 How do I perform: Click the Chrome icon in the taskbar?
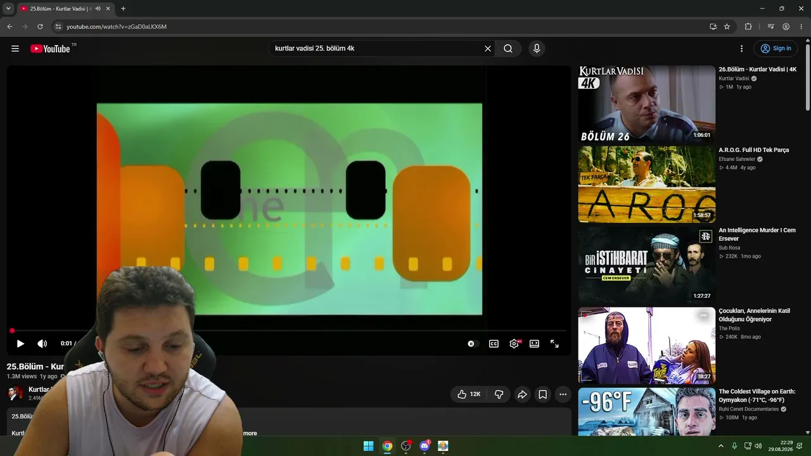[x=387, y=446]
